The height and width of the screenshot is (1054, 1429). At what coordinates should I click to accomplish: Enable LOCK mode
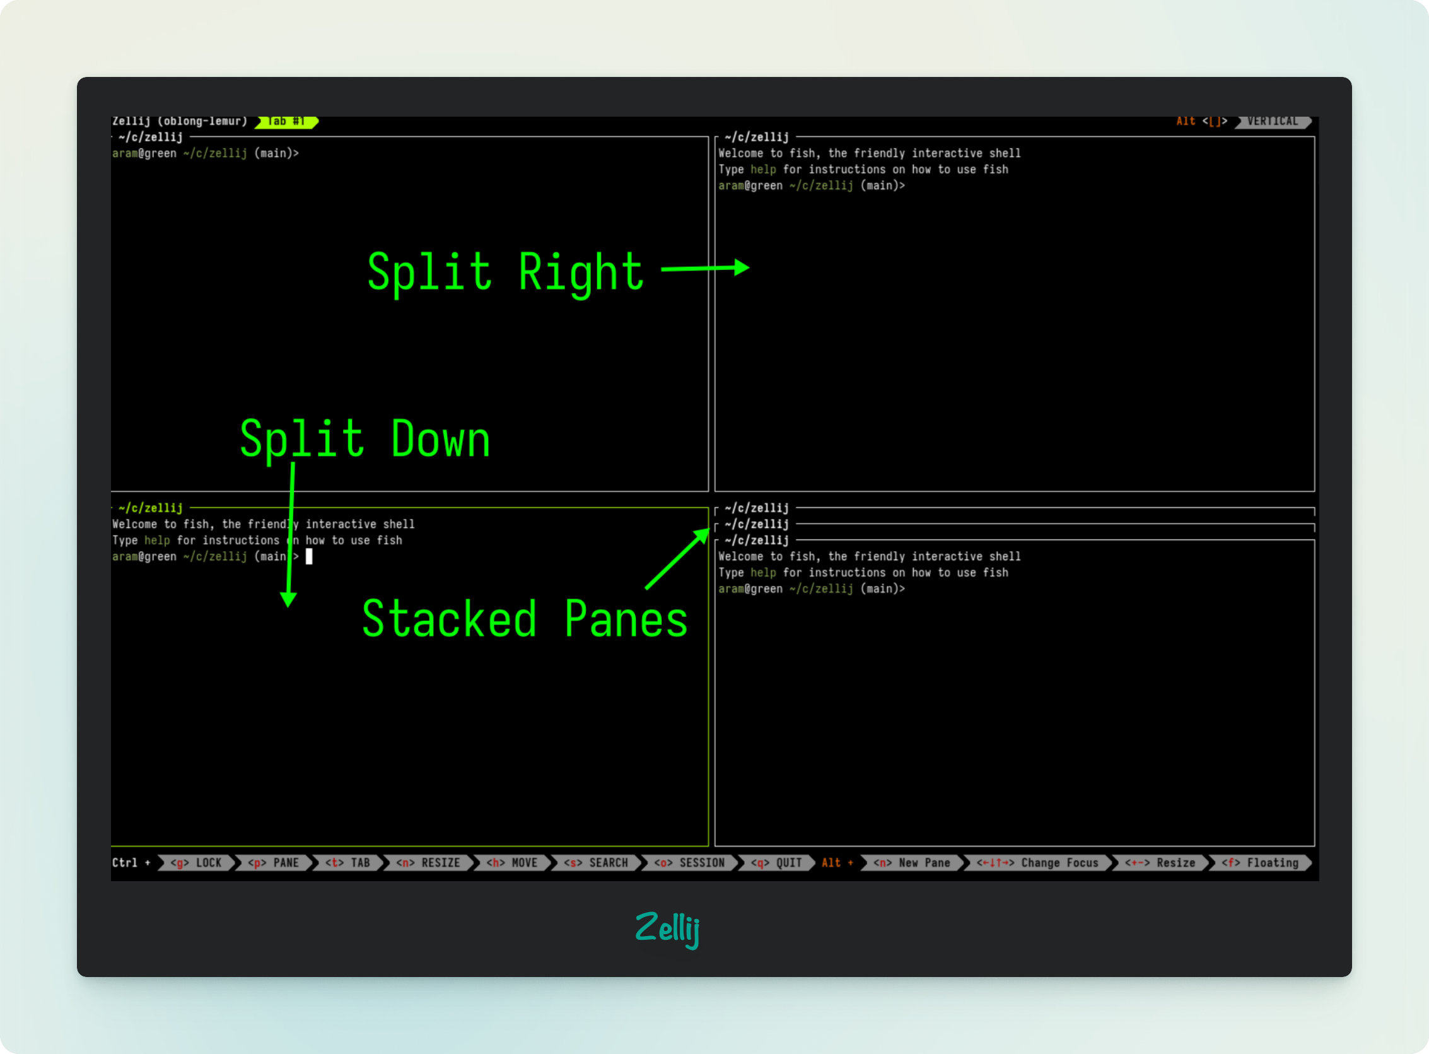click(x=196, y=863)
